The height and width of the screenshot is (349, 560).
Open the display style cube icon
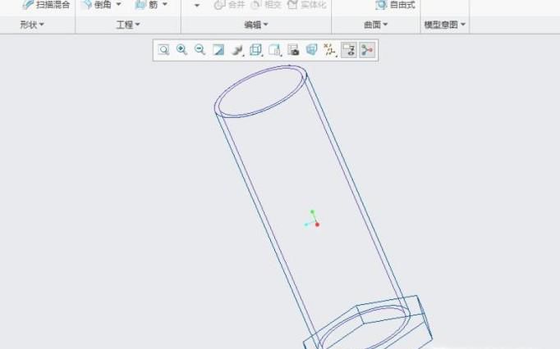256,50
